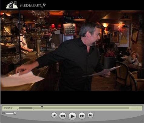Viewport: 144px width, 123px height.
Task: Click the Mediapart emblem icon
Action: coord(12,5)
